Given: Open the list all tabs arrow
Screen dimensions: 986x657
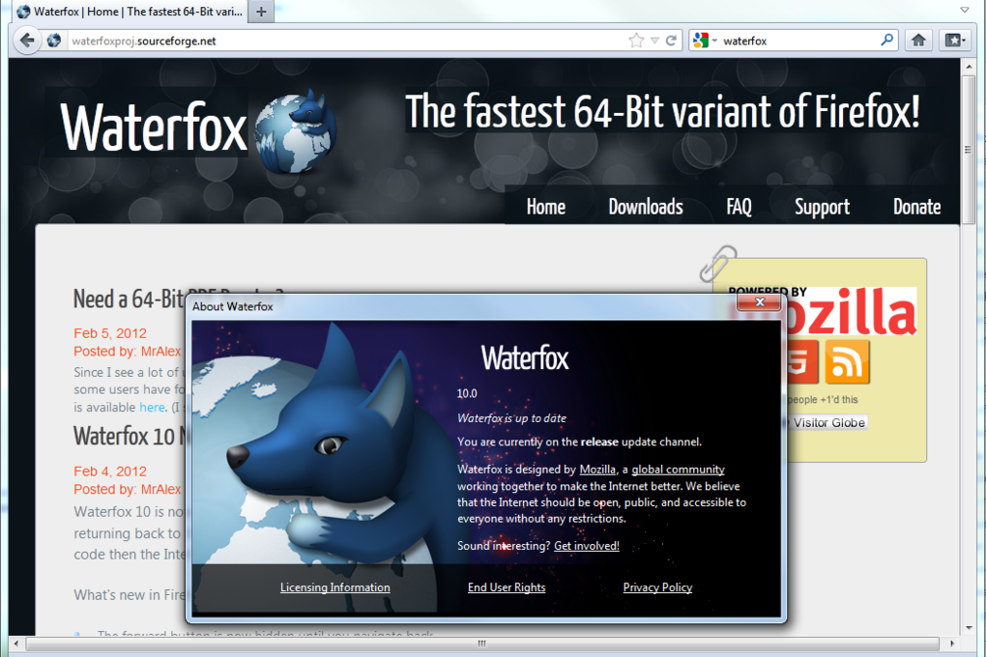Looking at the screenshot, I should [x=965, y=10].
